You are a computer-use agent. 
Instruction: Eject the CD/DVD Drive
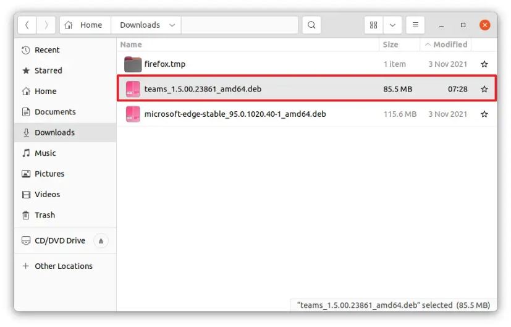[x=101, y=241]
